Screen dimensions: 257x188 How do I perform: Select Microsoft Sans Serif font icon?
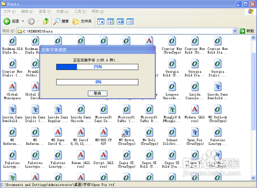103,109
